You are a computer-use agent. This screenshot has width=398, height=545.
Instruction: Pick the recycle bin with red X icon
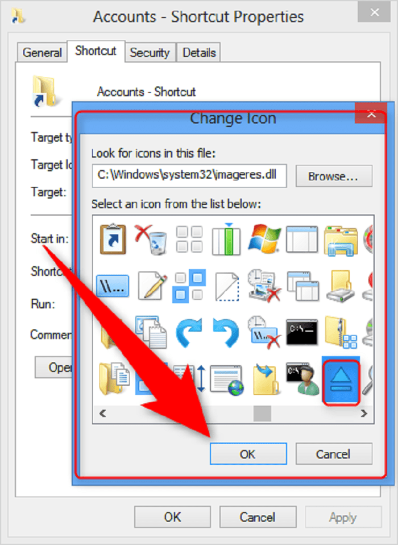click(x=151, y=239)
